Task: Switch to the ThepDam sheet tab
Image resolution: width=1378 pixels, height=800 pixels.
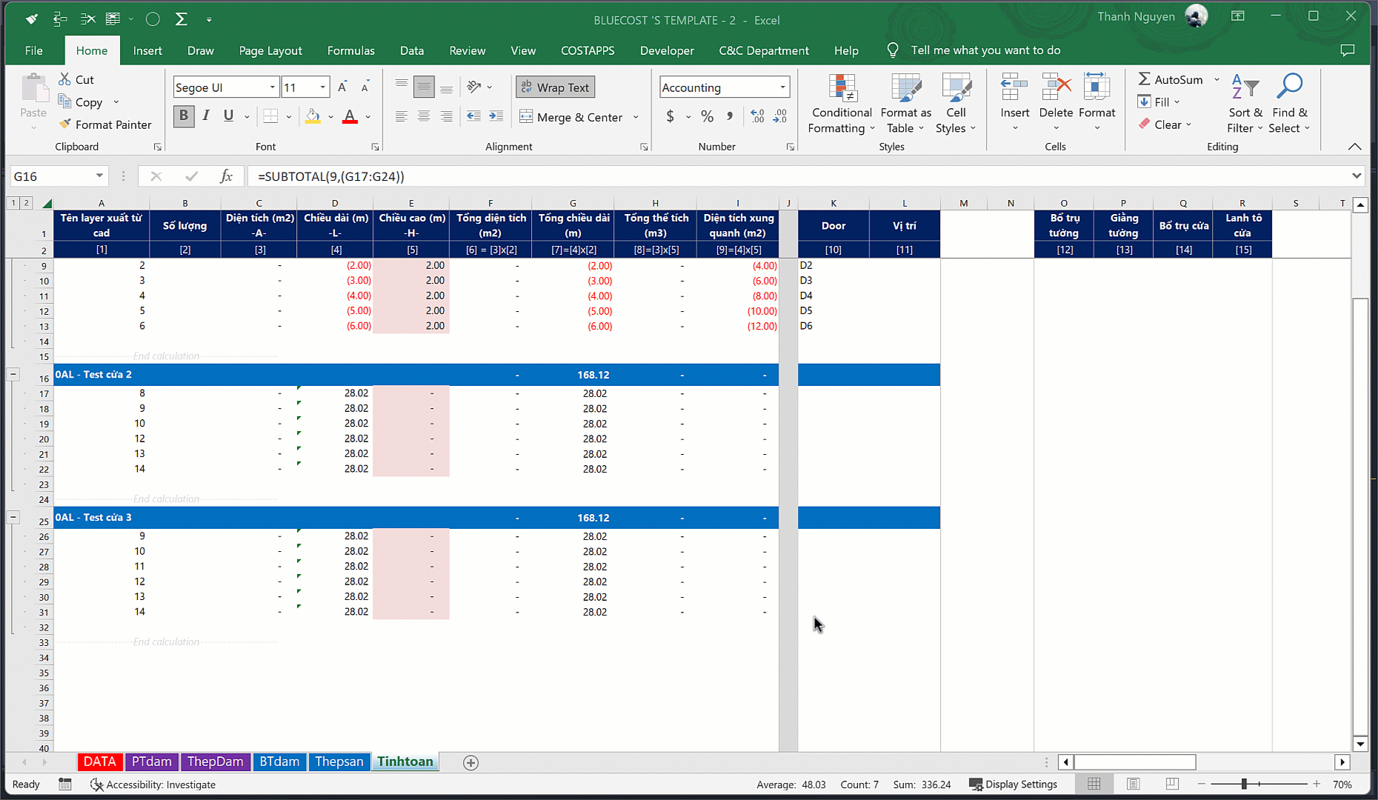Action: point(215,761)
